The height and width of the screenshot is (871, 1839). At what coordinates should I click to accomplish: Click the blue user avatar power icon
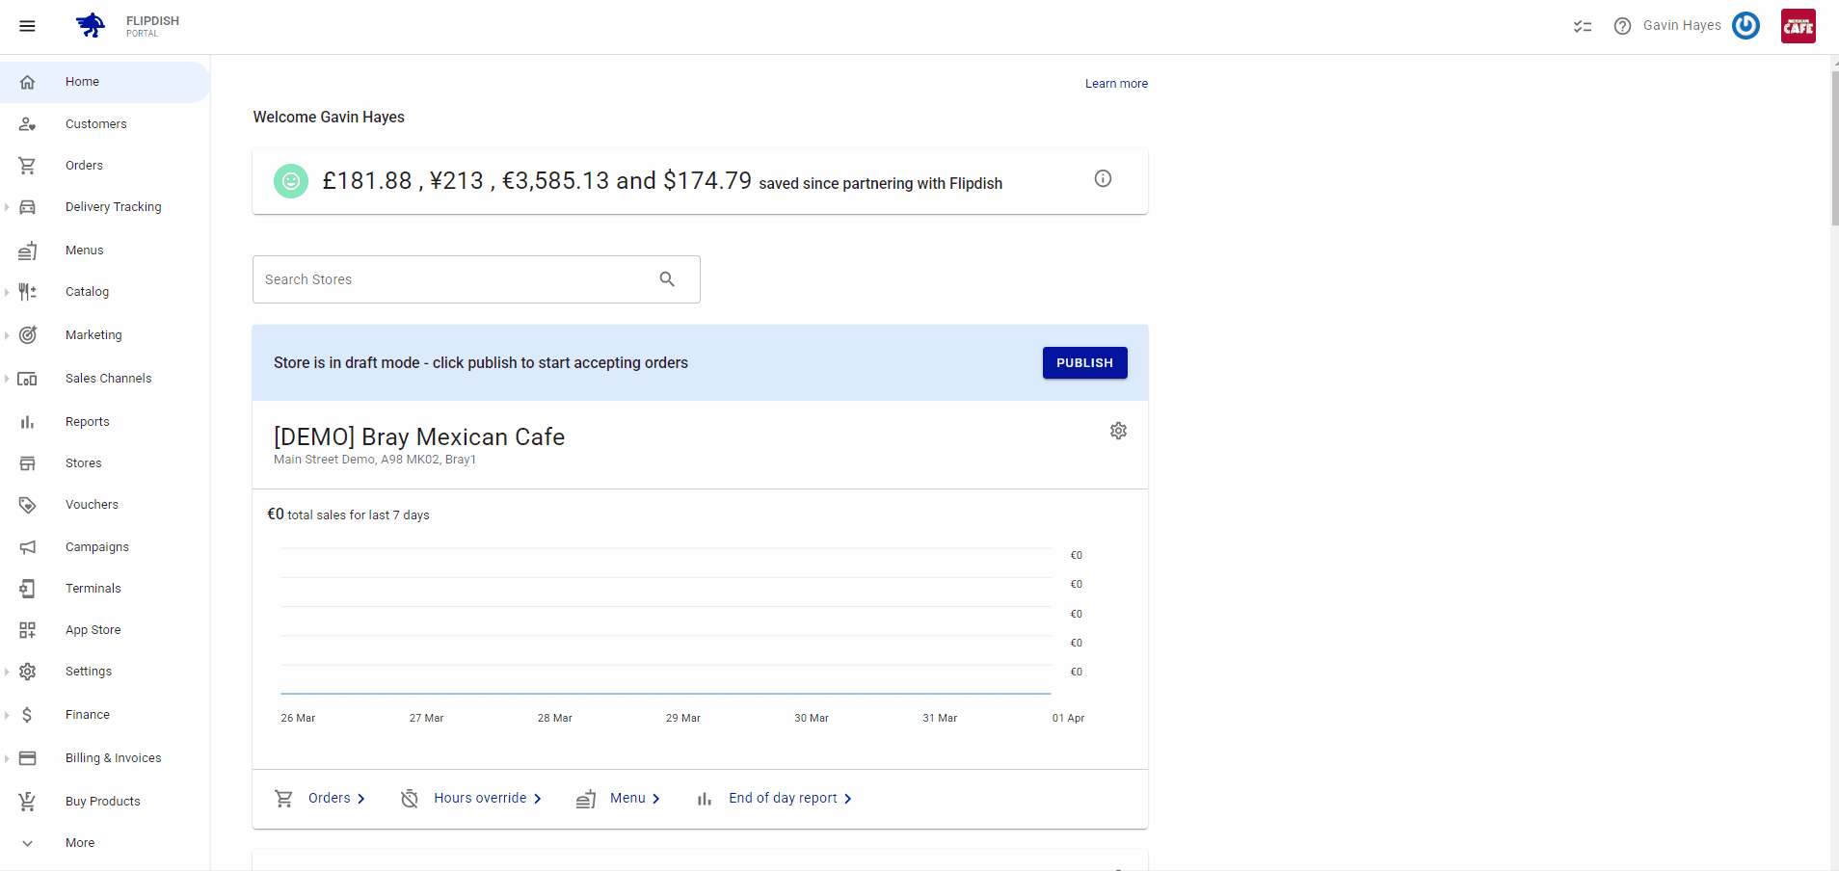pyautogui.click(x=1746, y=25)
